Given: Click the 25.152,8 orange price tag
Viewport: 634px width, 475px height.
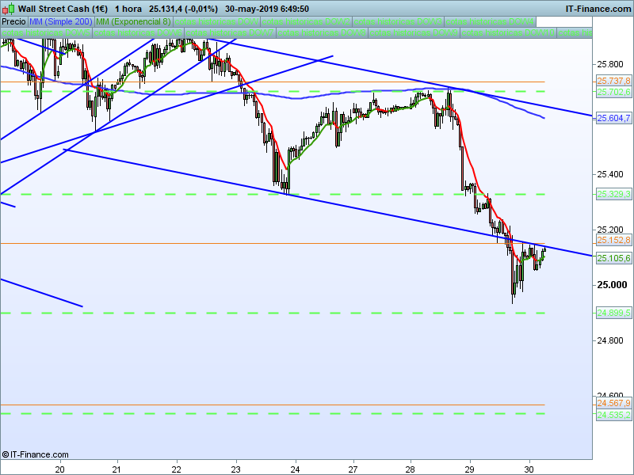Looking at the screenshot, I should pyautogui.click(x=613, y=241).
